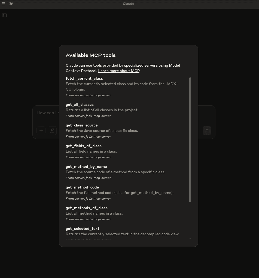This screenshot has width=259, height=278.
Task: Click the Claude starburst logo icon
Action: click(11, 4)
